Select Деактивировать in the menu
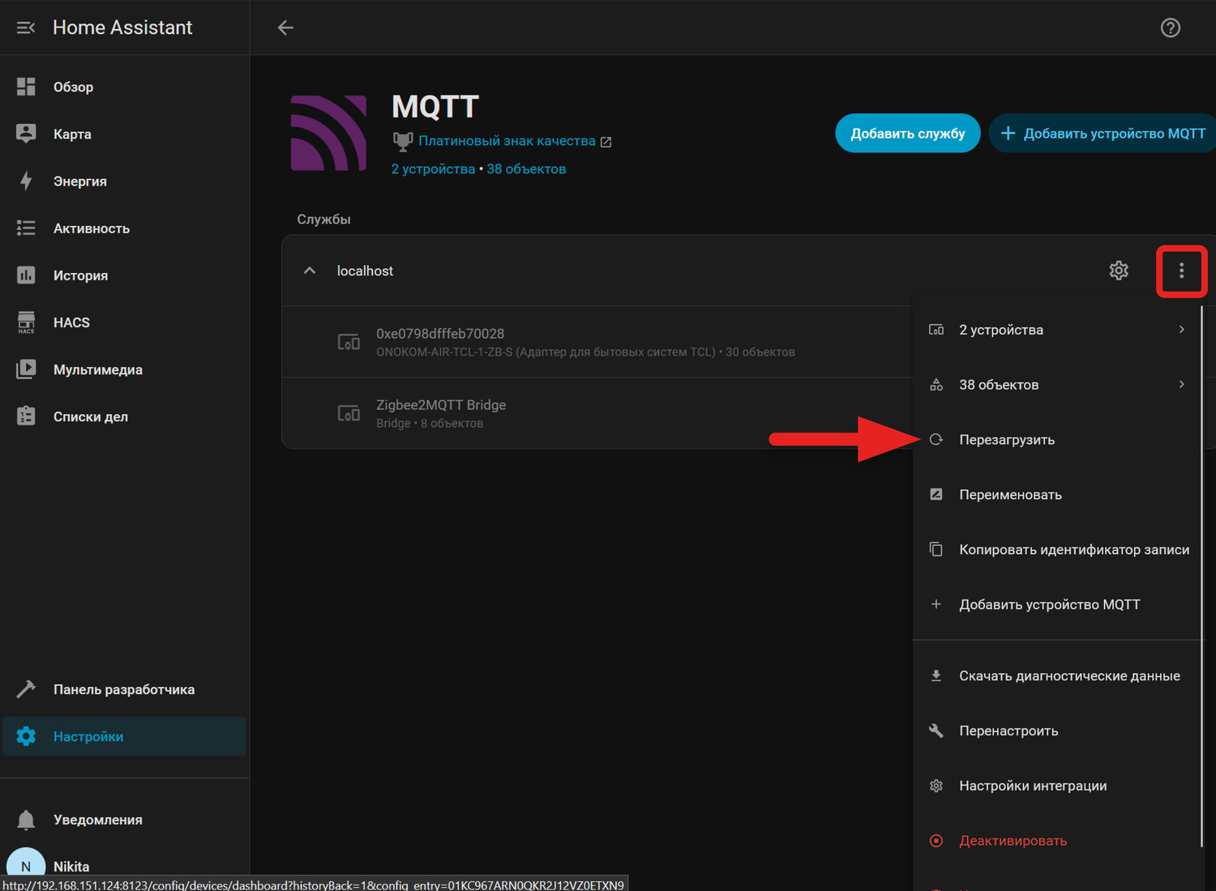The height and width of the screenshot is (891, 1216). point(1057,842)
